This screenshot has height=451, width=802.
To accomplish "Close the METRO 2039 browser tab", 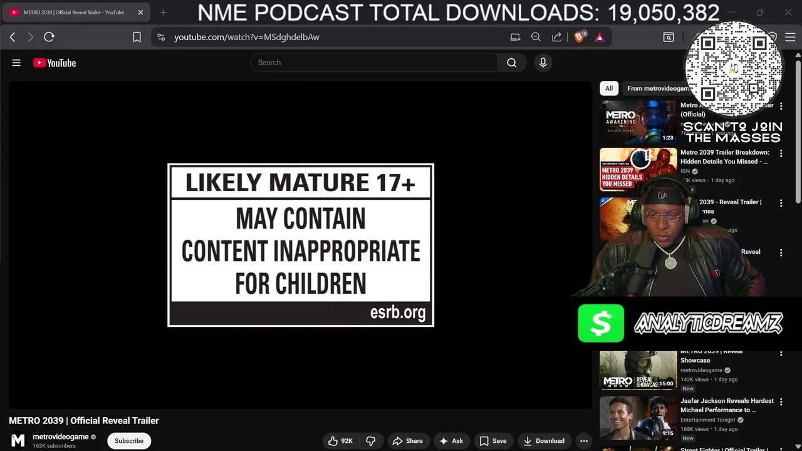I will 140,12.
